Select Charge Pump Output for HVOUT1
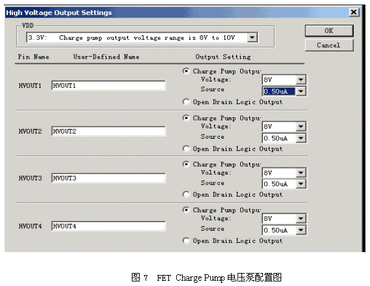 click(x=186, y=71)
